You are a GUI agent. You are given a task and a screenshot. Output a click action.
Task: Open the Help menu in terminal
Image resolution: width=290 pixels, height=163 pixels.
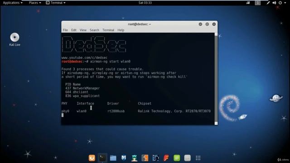coord(121,30)
